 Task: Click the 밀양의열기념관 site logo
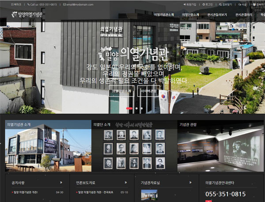(27, 15)
